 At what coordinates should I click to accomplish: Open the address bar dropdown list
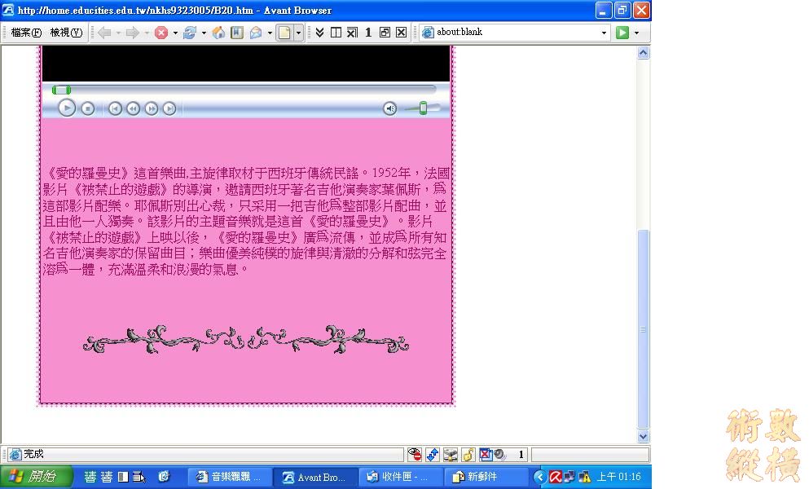[x=604, y=33]
